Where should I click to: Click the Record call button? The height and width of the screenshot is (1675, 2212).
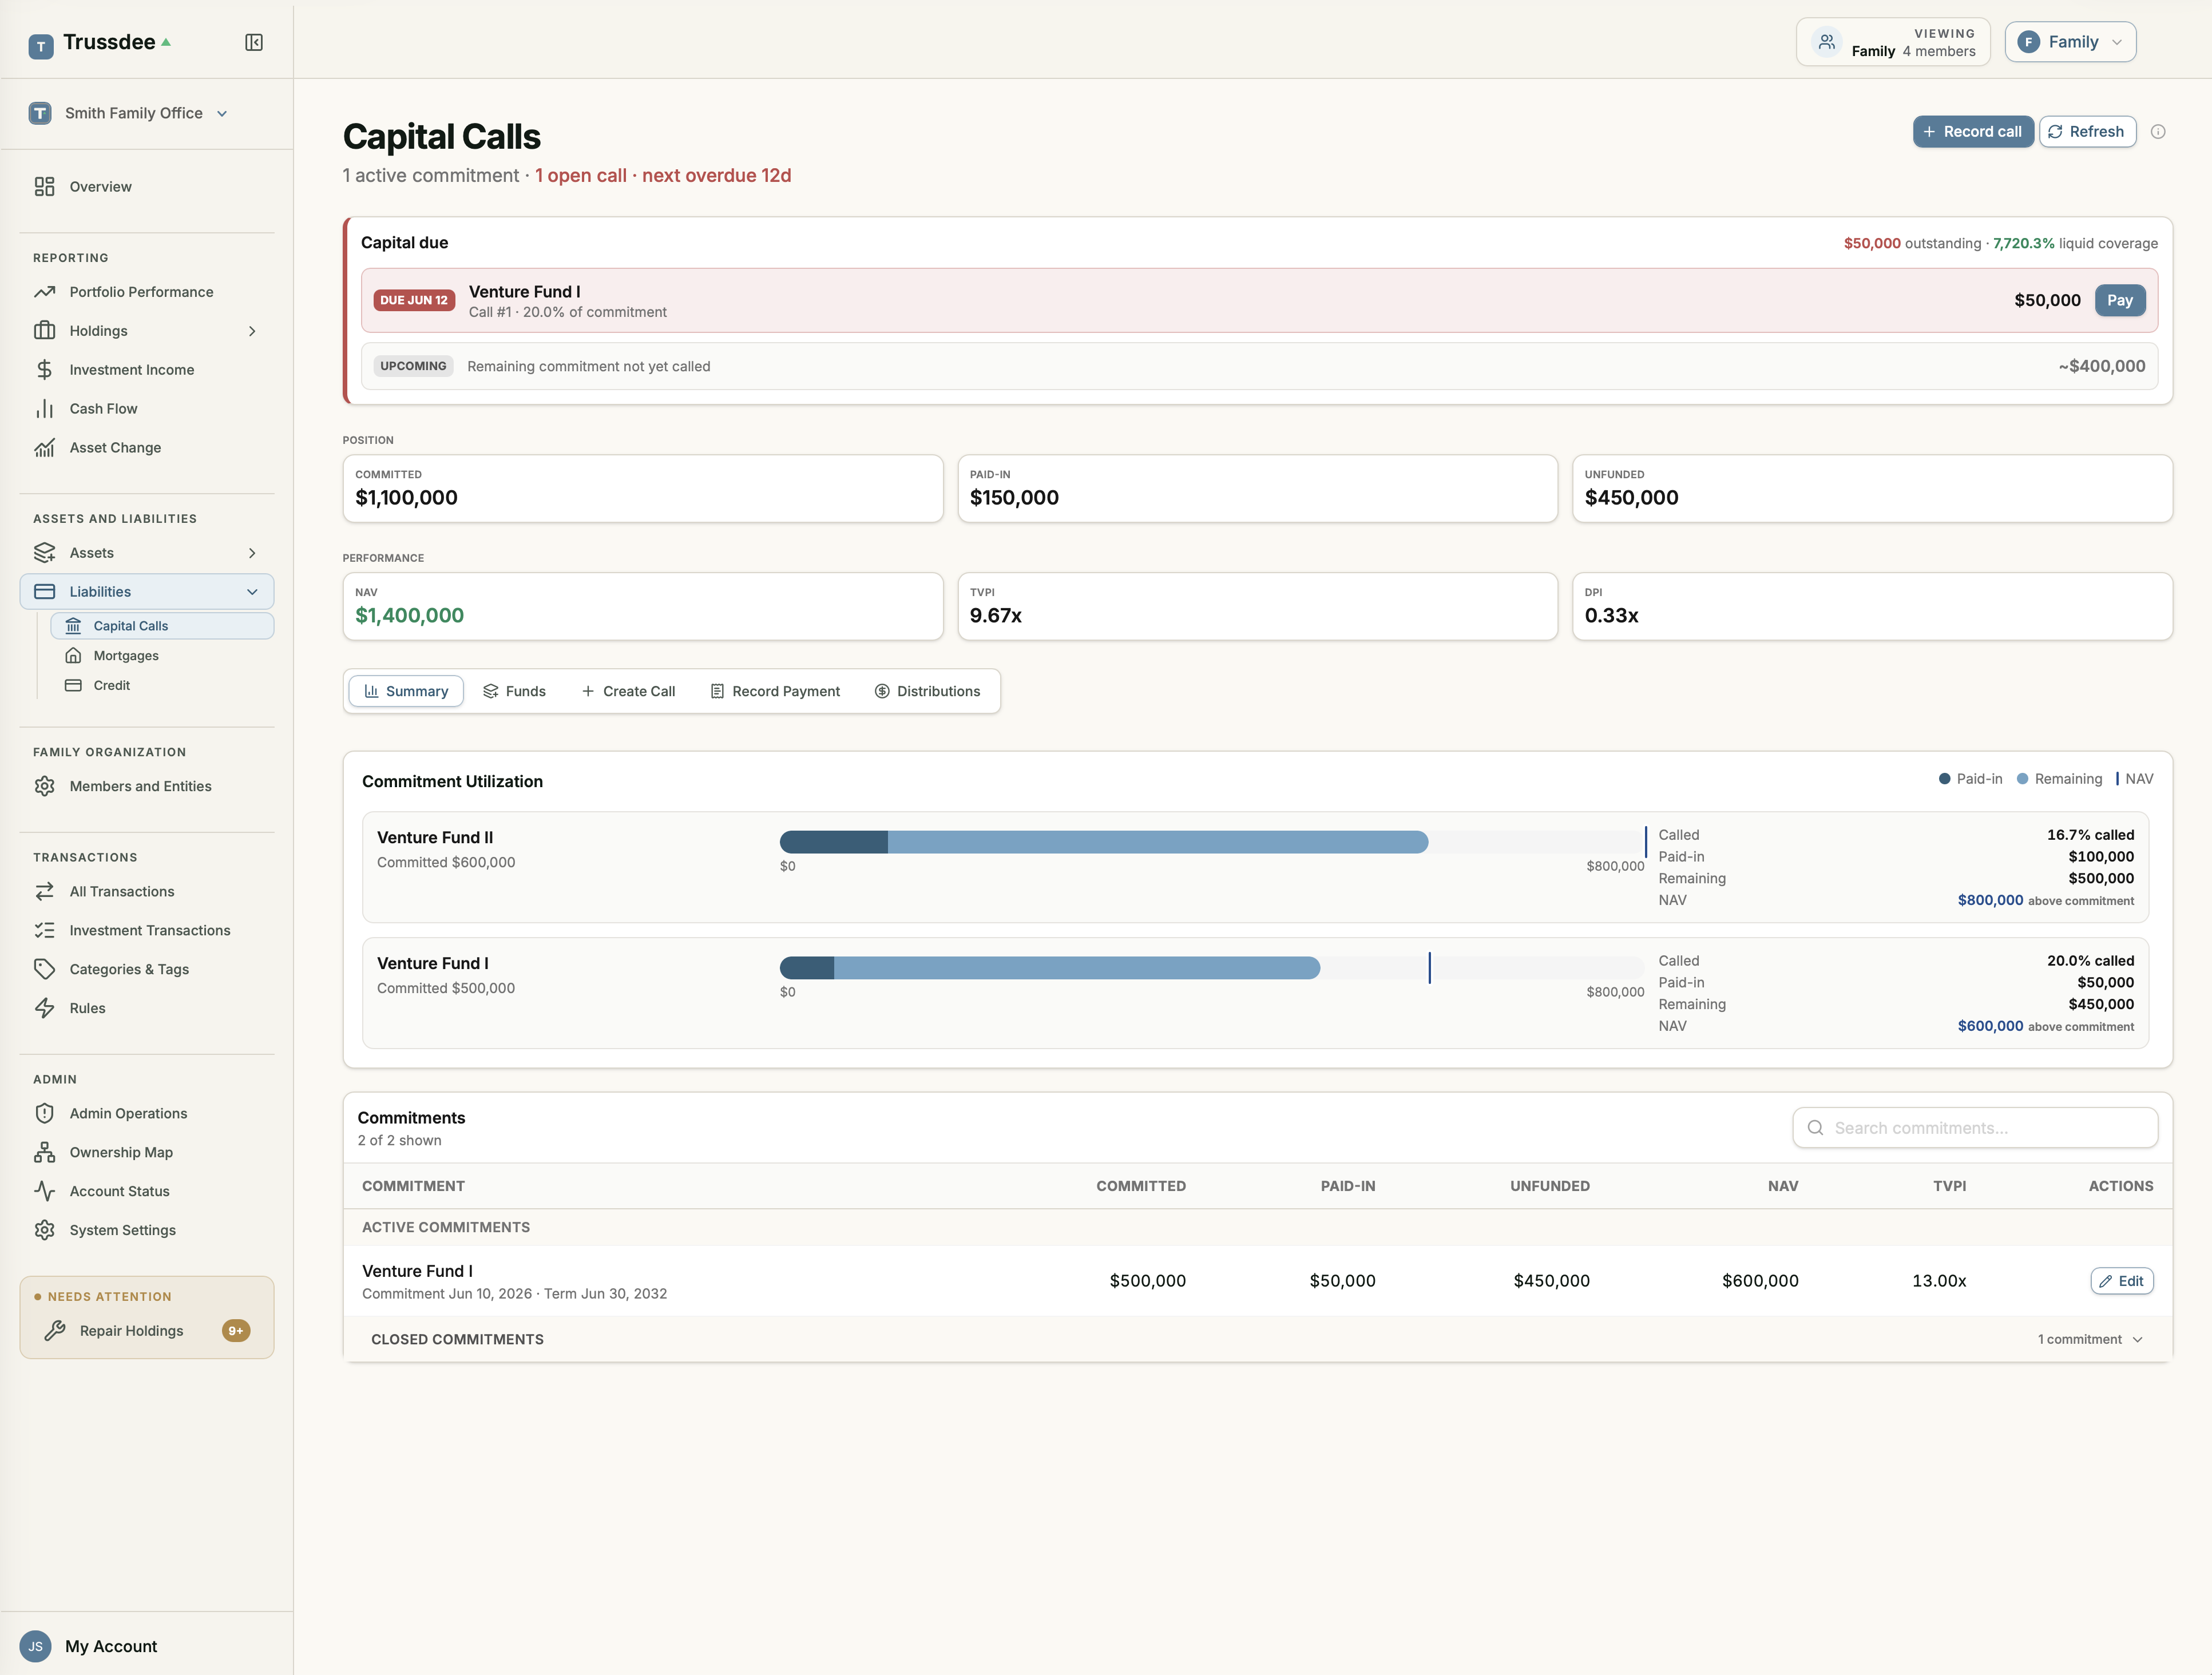tap(1973, 132)
